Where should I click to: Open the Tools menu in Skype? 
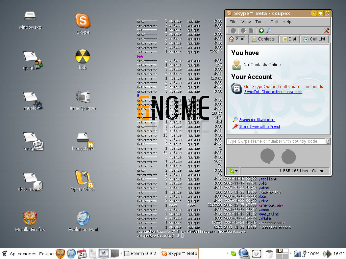260,22
